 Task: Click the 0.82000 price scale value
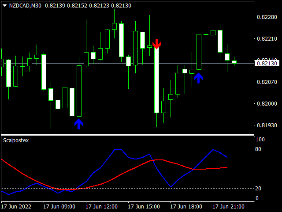[x=267, y=104]
